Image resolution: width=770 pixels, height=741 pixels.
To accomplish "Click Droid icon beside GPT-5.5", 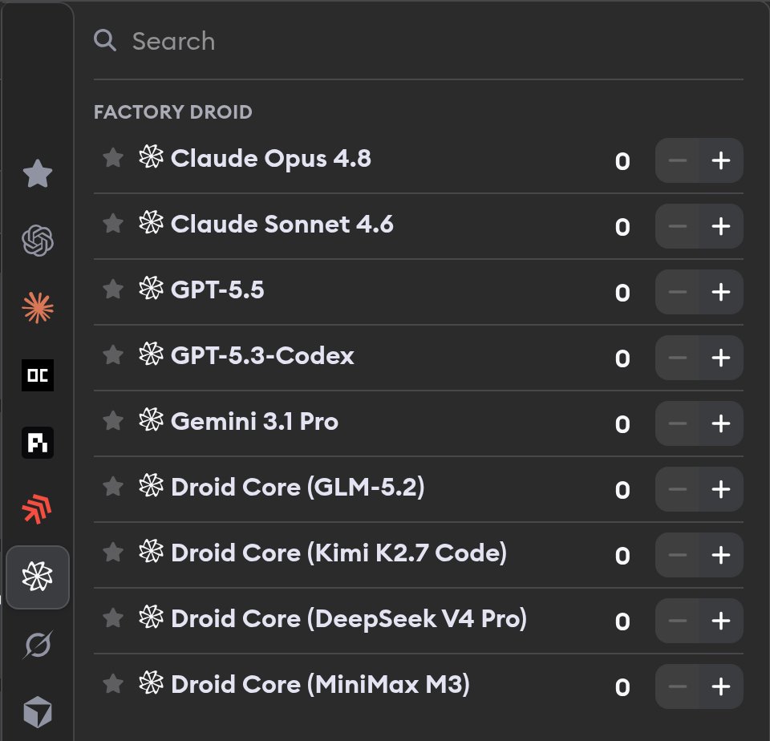I will [151, 289].
